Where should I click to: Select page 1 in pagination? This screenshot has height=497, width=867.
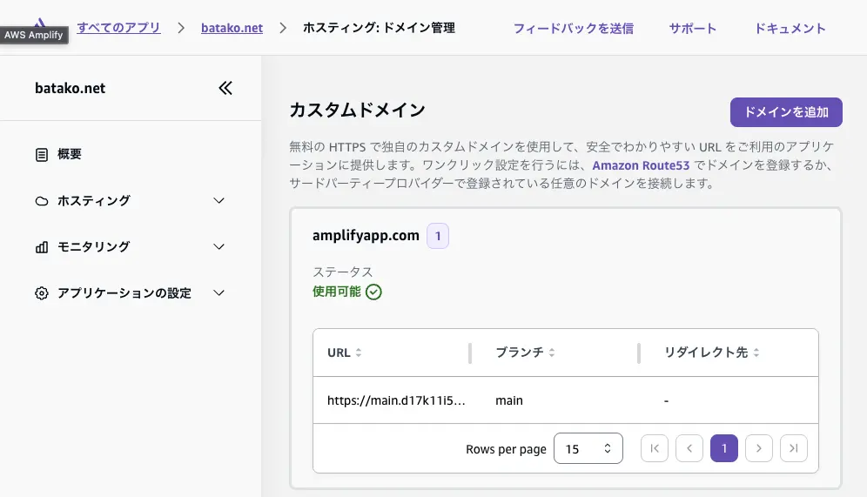point(724,448)
